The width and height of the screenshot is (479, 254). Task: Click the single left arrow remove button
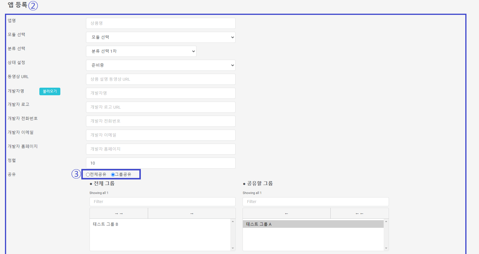tap(286, 214)
